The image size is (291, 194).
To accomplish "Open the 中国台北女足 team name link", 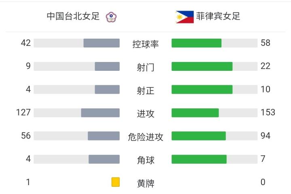I will (x=73, y=17).
